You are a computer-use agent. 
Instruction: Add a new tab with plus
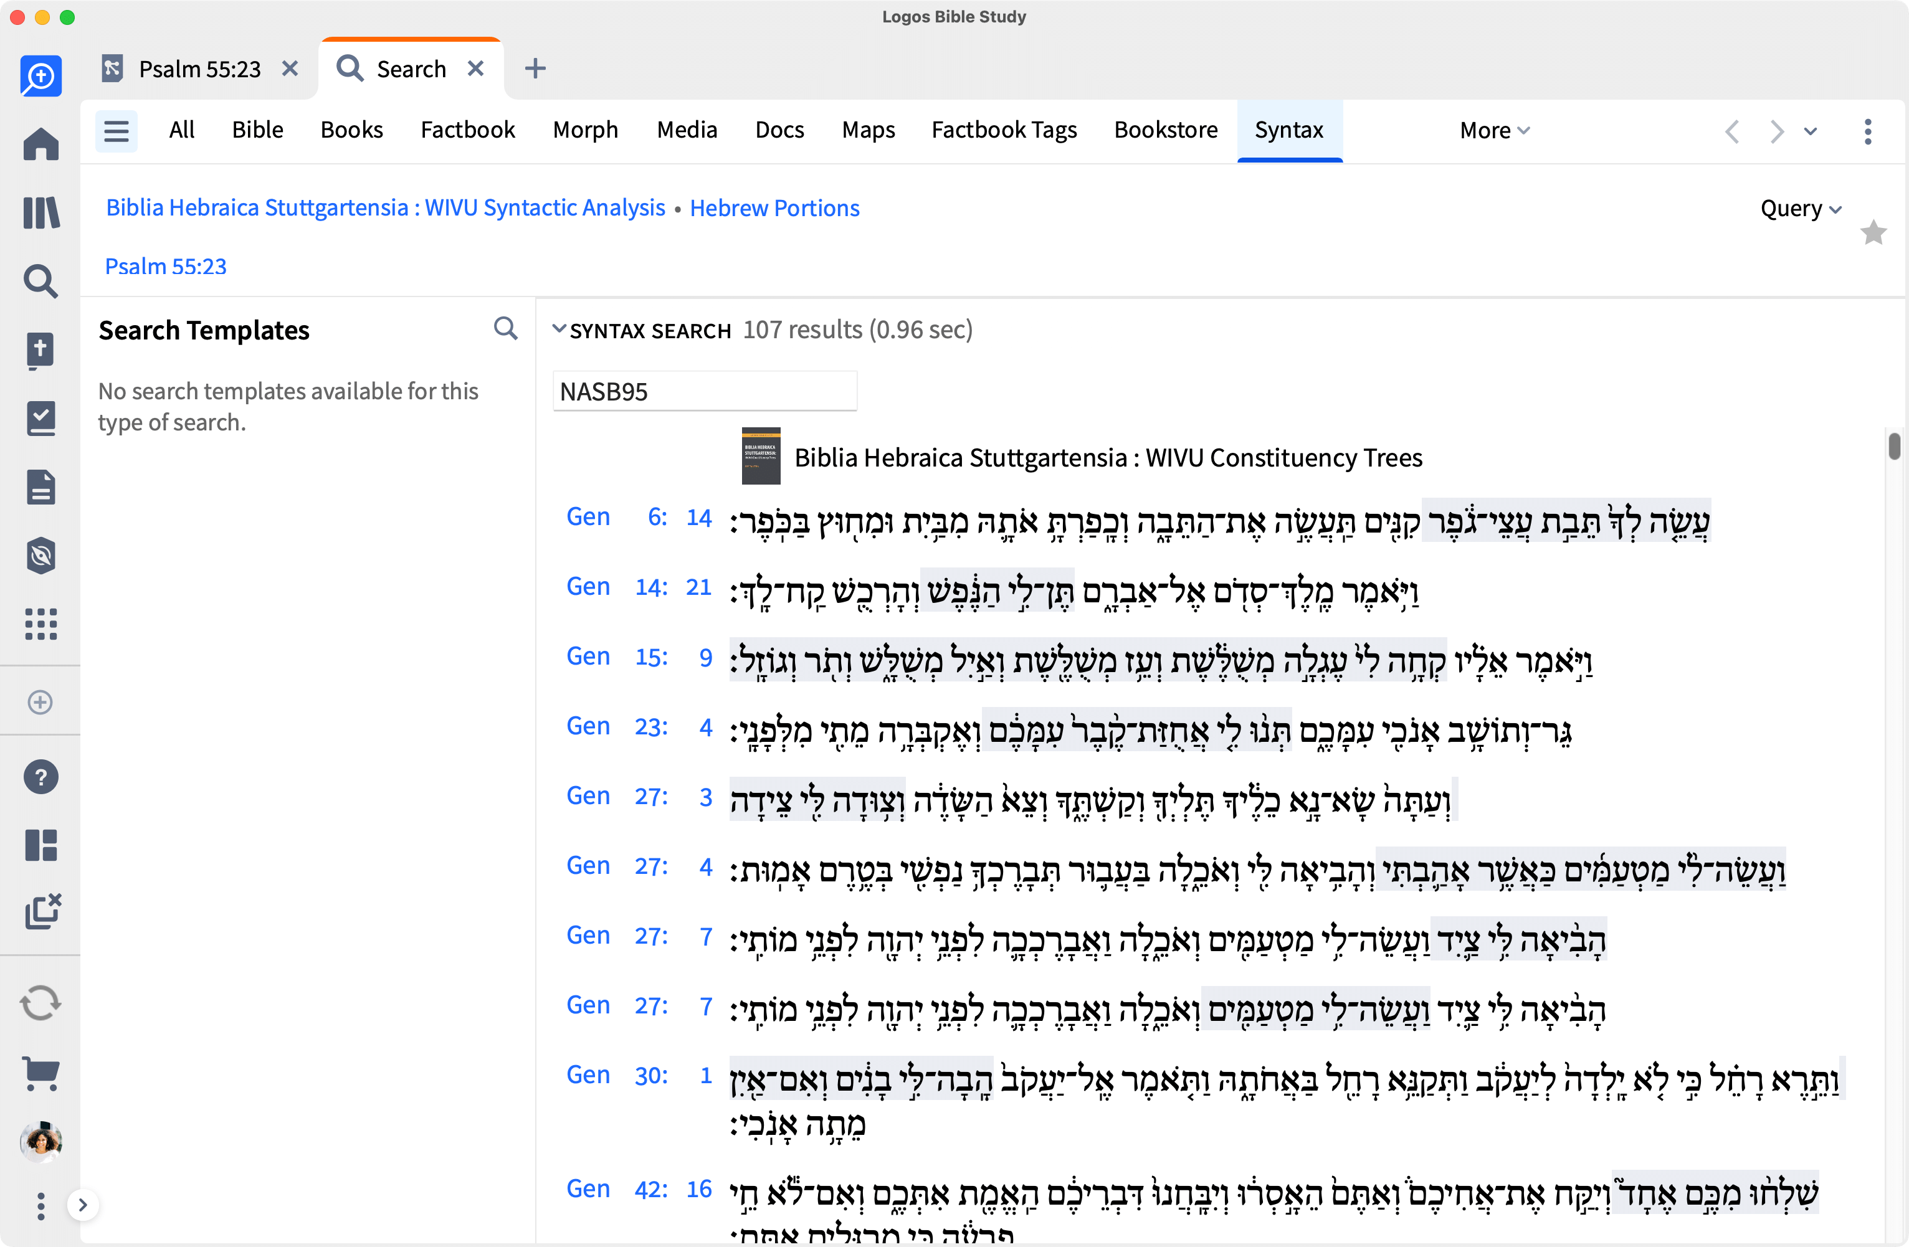pos(535,69)
